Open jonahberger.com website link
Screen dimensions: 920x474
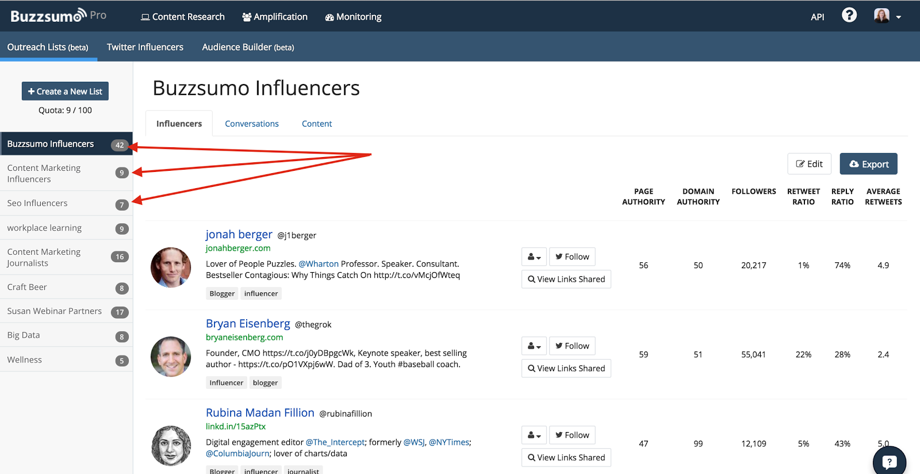click(x=238, y=248)
